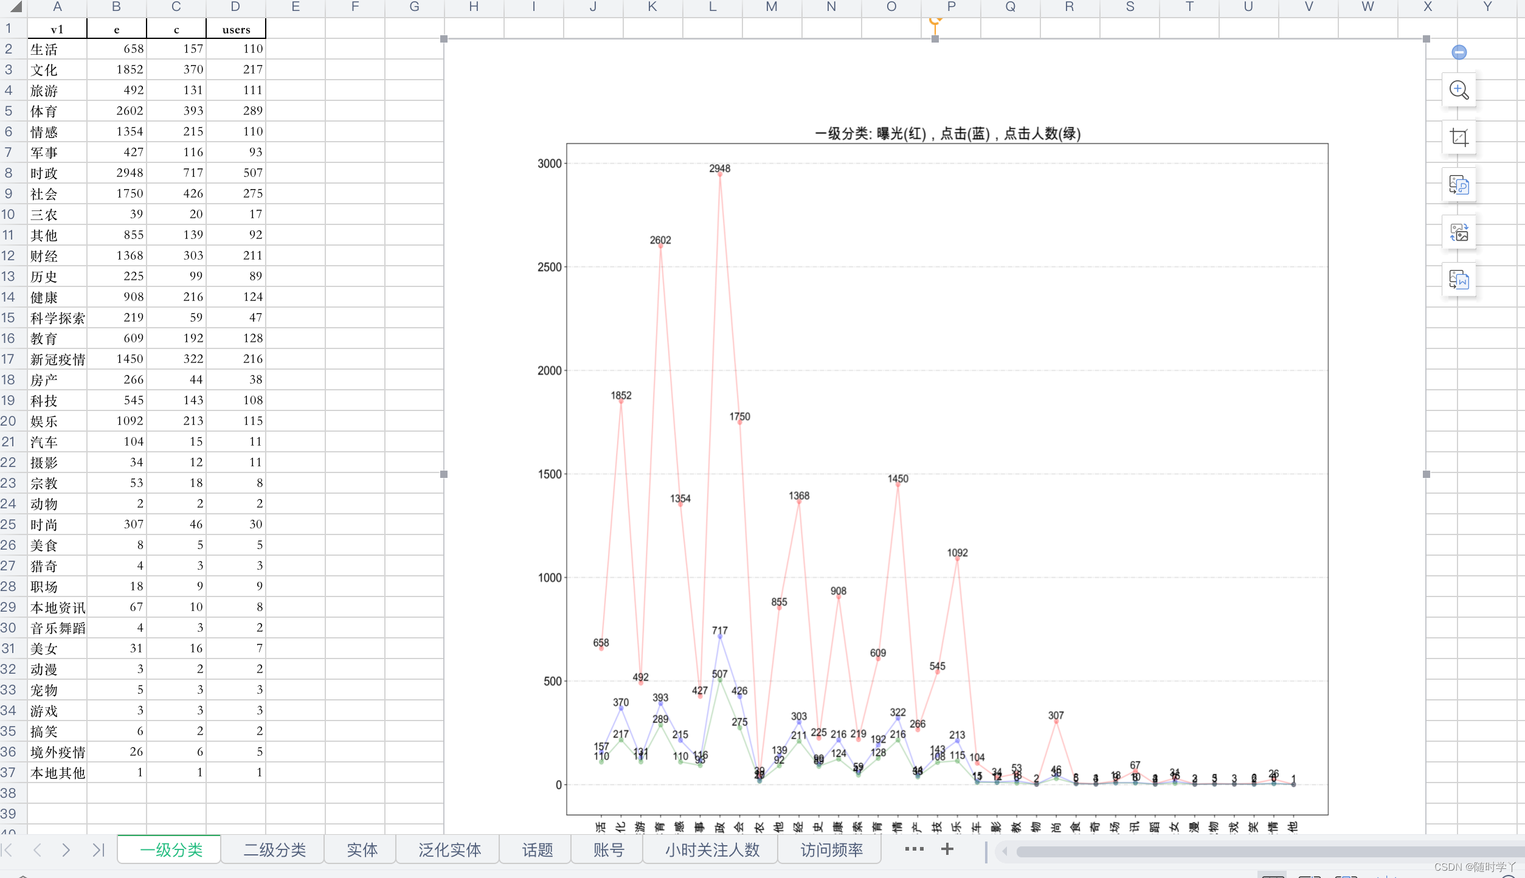Click the horizontal scrollbar thumb
1525x878 pixels.
pos(1270,851)
